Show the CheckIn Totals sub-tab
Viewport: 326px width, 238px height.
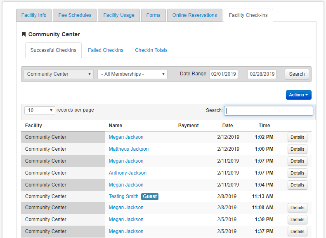[x=151, y=50]
